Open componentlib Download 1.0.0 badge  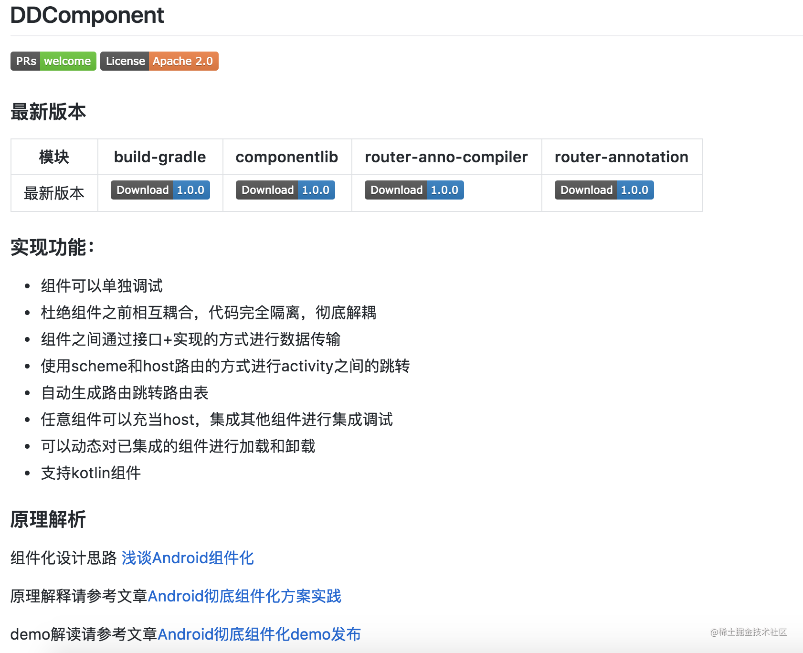click(285, 190)
